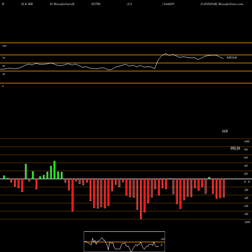Click the RSI axis label 0
This screenshot has height=252, width=252.
pyautogui.click(x=3, y=86)
